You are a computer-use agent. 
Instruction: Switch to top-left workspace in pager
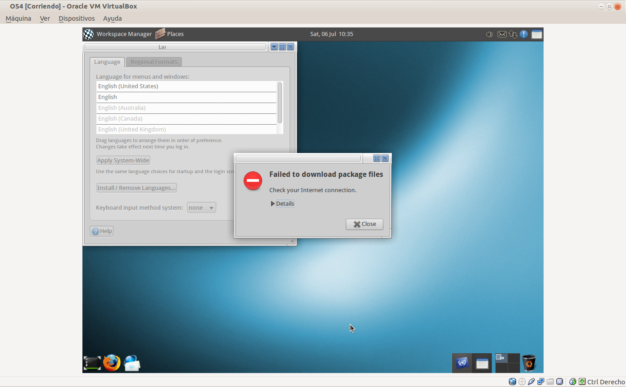click(501, 358)
